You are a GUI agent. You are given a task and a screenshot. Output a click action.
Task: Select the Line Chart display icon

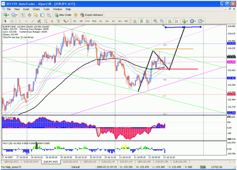[x=148, y=21]
